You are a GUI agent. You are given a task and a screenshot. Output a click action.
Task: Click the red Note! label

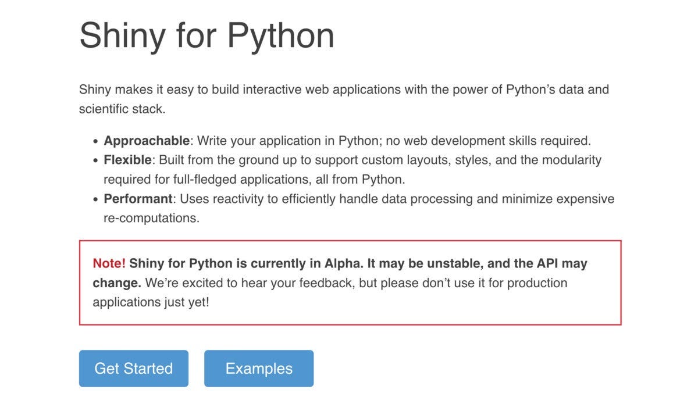point(108,263)
